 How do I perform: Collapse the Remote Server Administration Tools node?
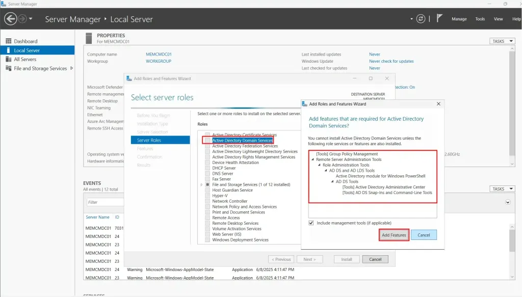coord(312,159)
